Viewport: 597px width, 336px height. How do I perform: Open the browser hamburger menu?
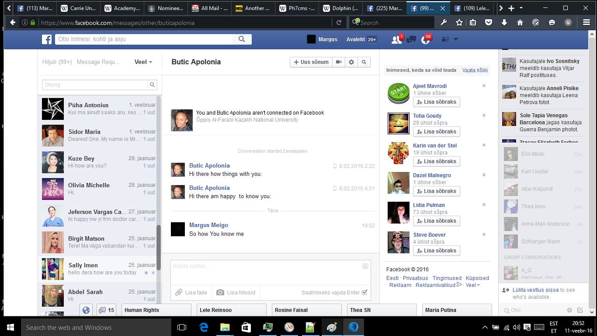click(587, 23)
